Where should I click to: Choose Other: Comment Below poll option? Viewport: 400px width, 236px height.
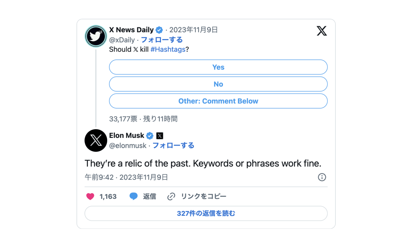[x=218, y=101]
